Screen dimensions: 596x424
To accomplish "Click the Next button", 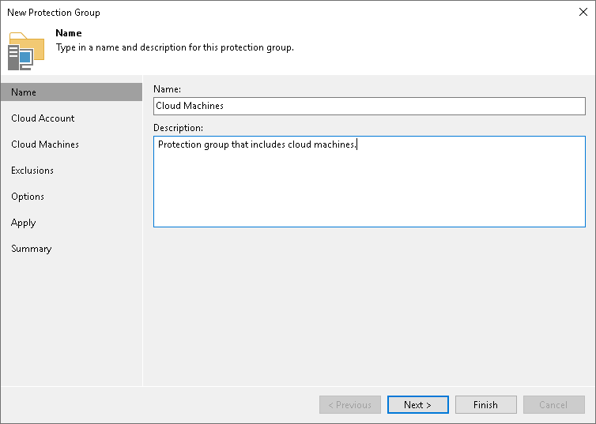I will click(417, 404).
